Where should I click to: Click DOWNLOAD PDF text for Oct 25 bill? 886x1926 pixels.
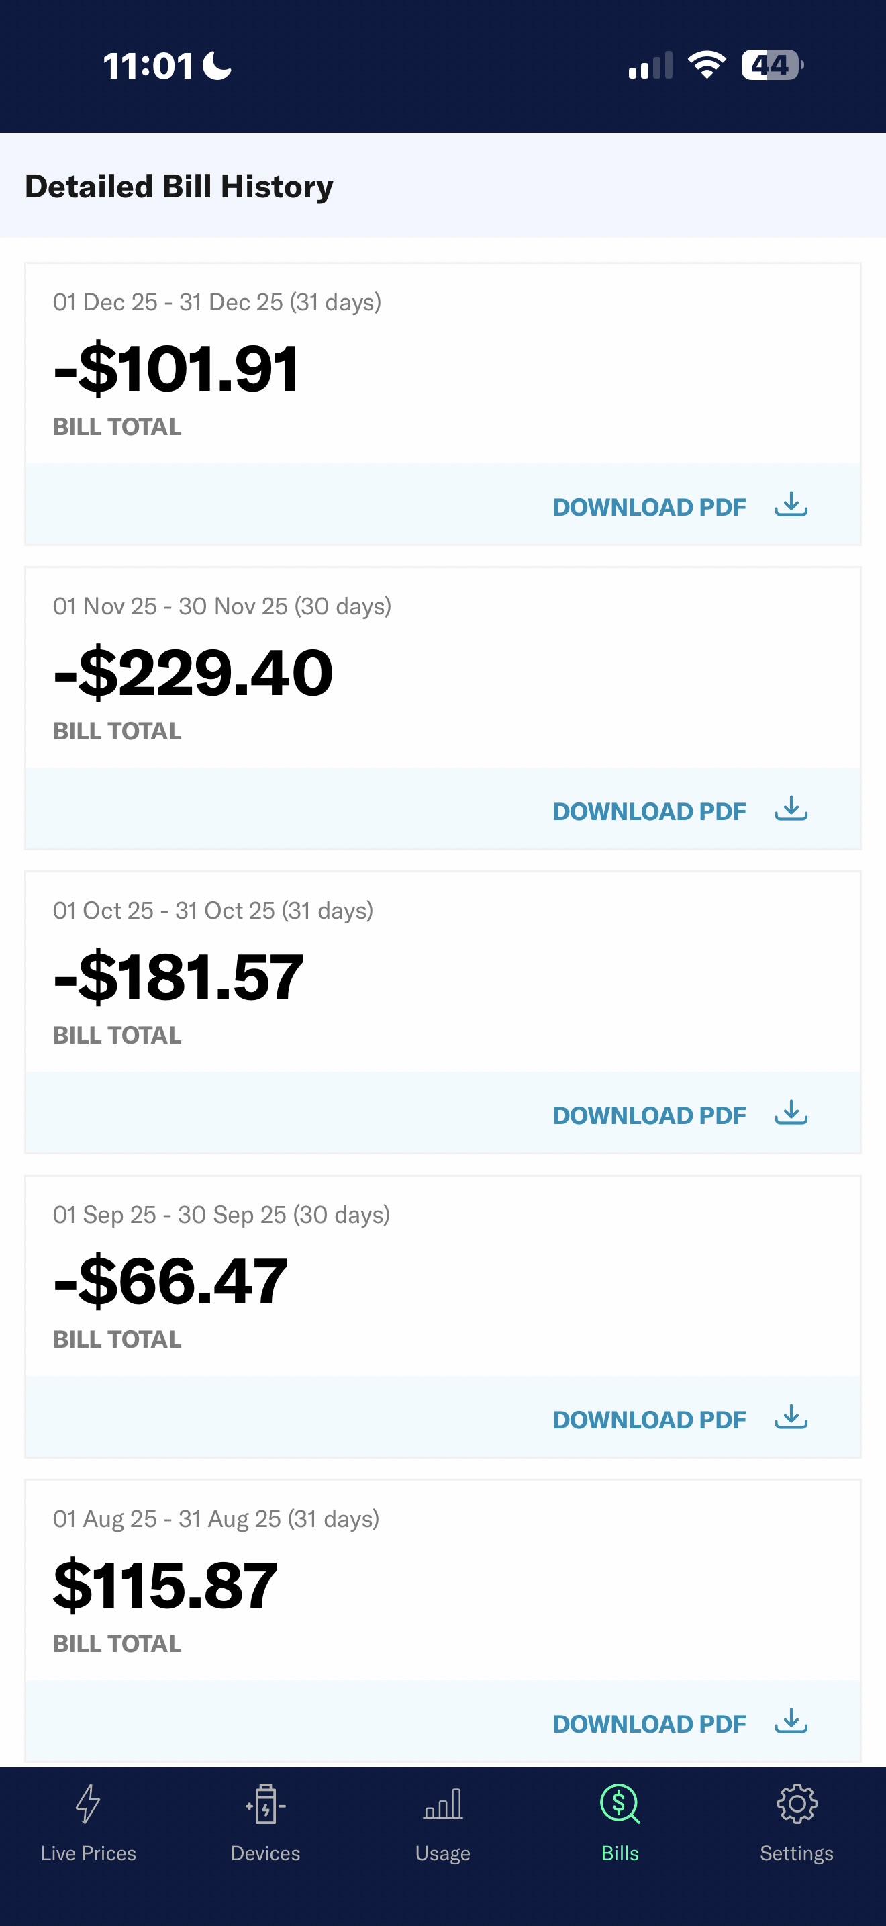click(x=649, y=1115)
